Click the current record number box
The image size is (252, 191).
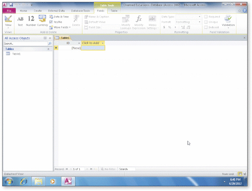tap(78, 169)
